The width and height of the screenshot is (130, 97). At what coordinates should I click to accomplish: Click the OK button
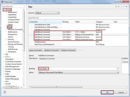(x=107, y=92)
